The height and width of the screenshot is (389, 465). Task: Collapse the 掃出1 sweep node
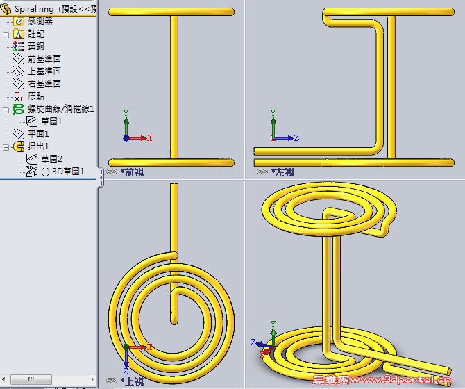[x=6, y=147]
